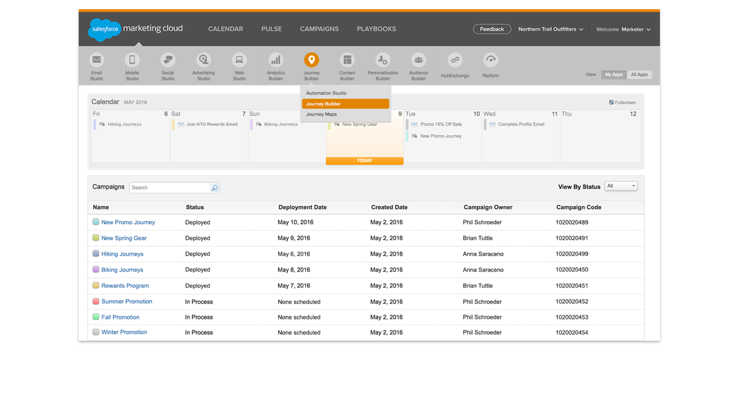Open Advertising Studio icon
The height and width of the screenshot is (393, 738).
tap(204, 60)
